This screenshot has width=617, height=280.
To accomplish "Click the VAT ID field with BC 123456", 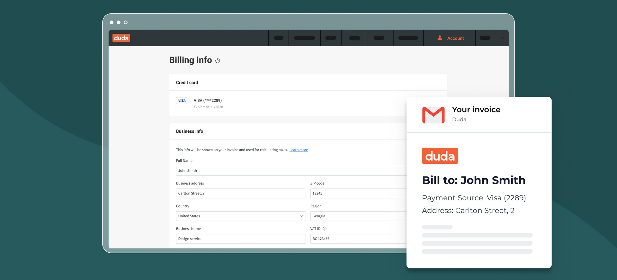I will [x=358, y=239].
